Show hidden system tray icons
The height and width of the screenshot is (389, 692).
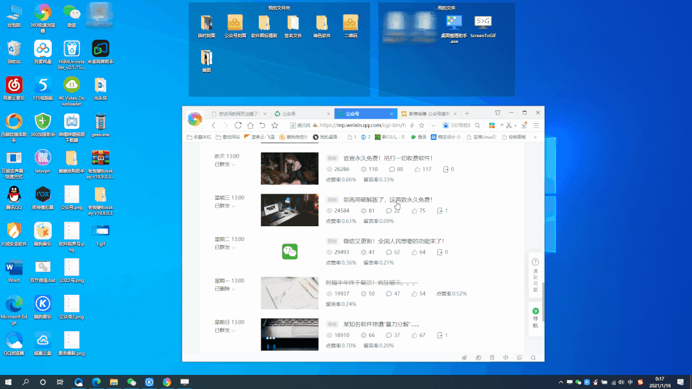[x=561, y=382]
